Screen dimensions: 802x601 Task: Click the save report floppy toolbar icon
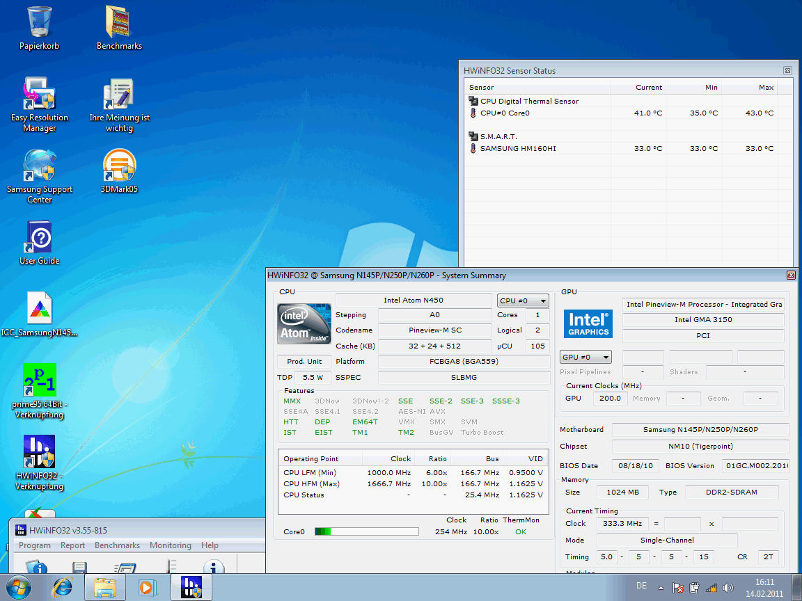point(79,568)
